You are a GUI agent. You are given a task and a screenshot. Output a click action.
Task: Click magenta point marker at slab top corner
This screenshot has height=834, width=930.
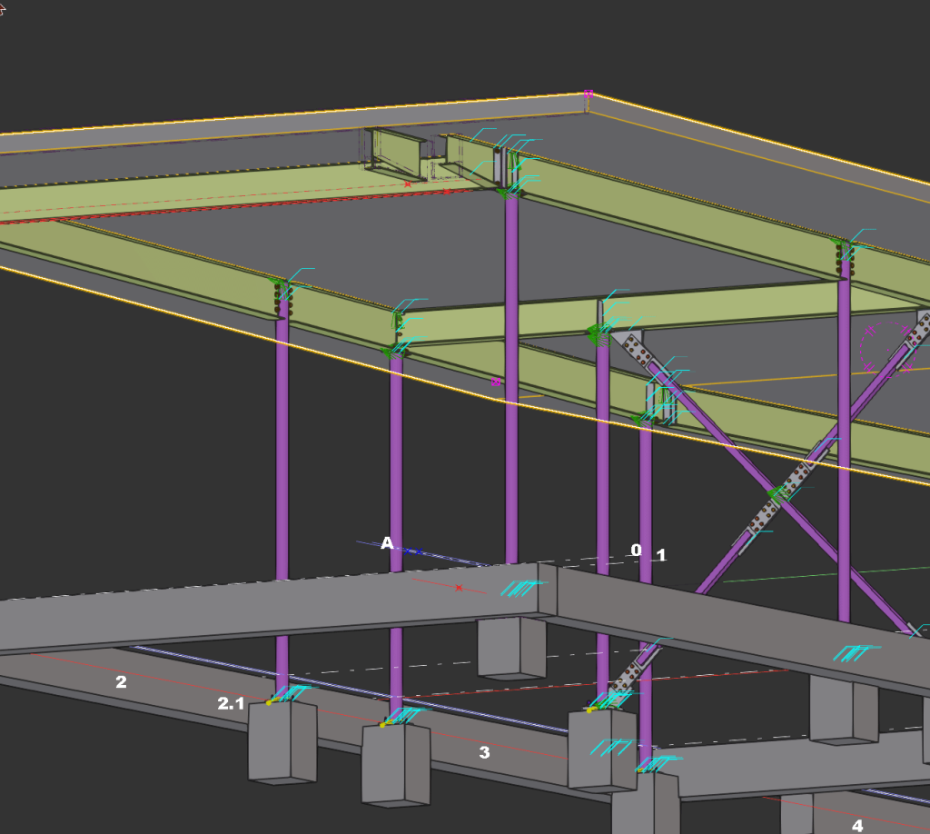589,94
